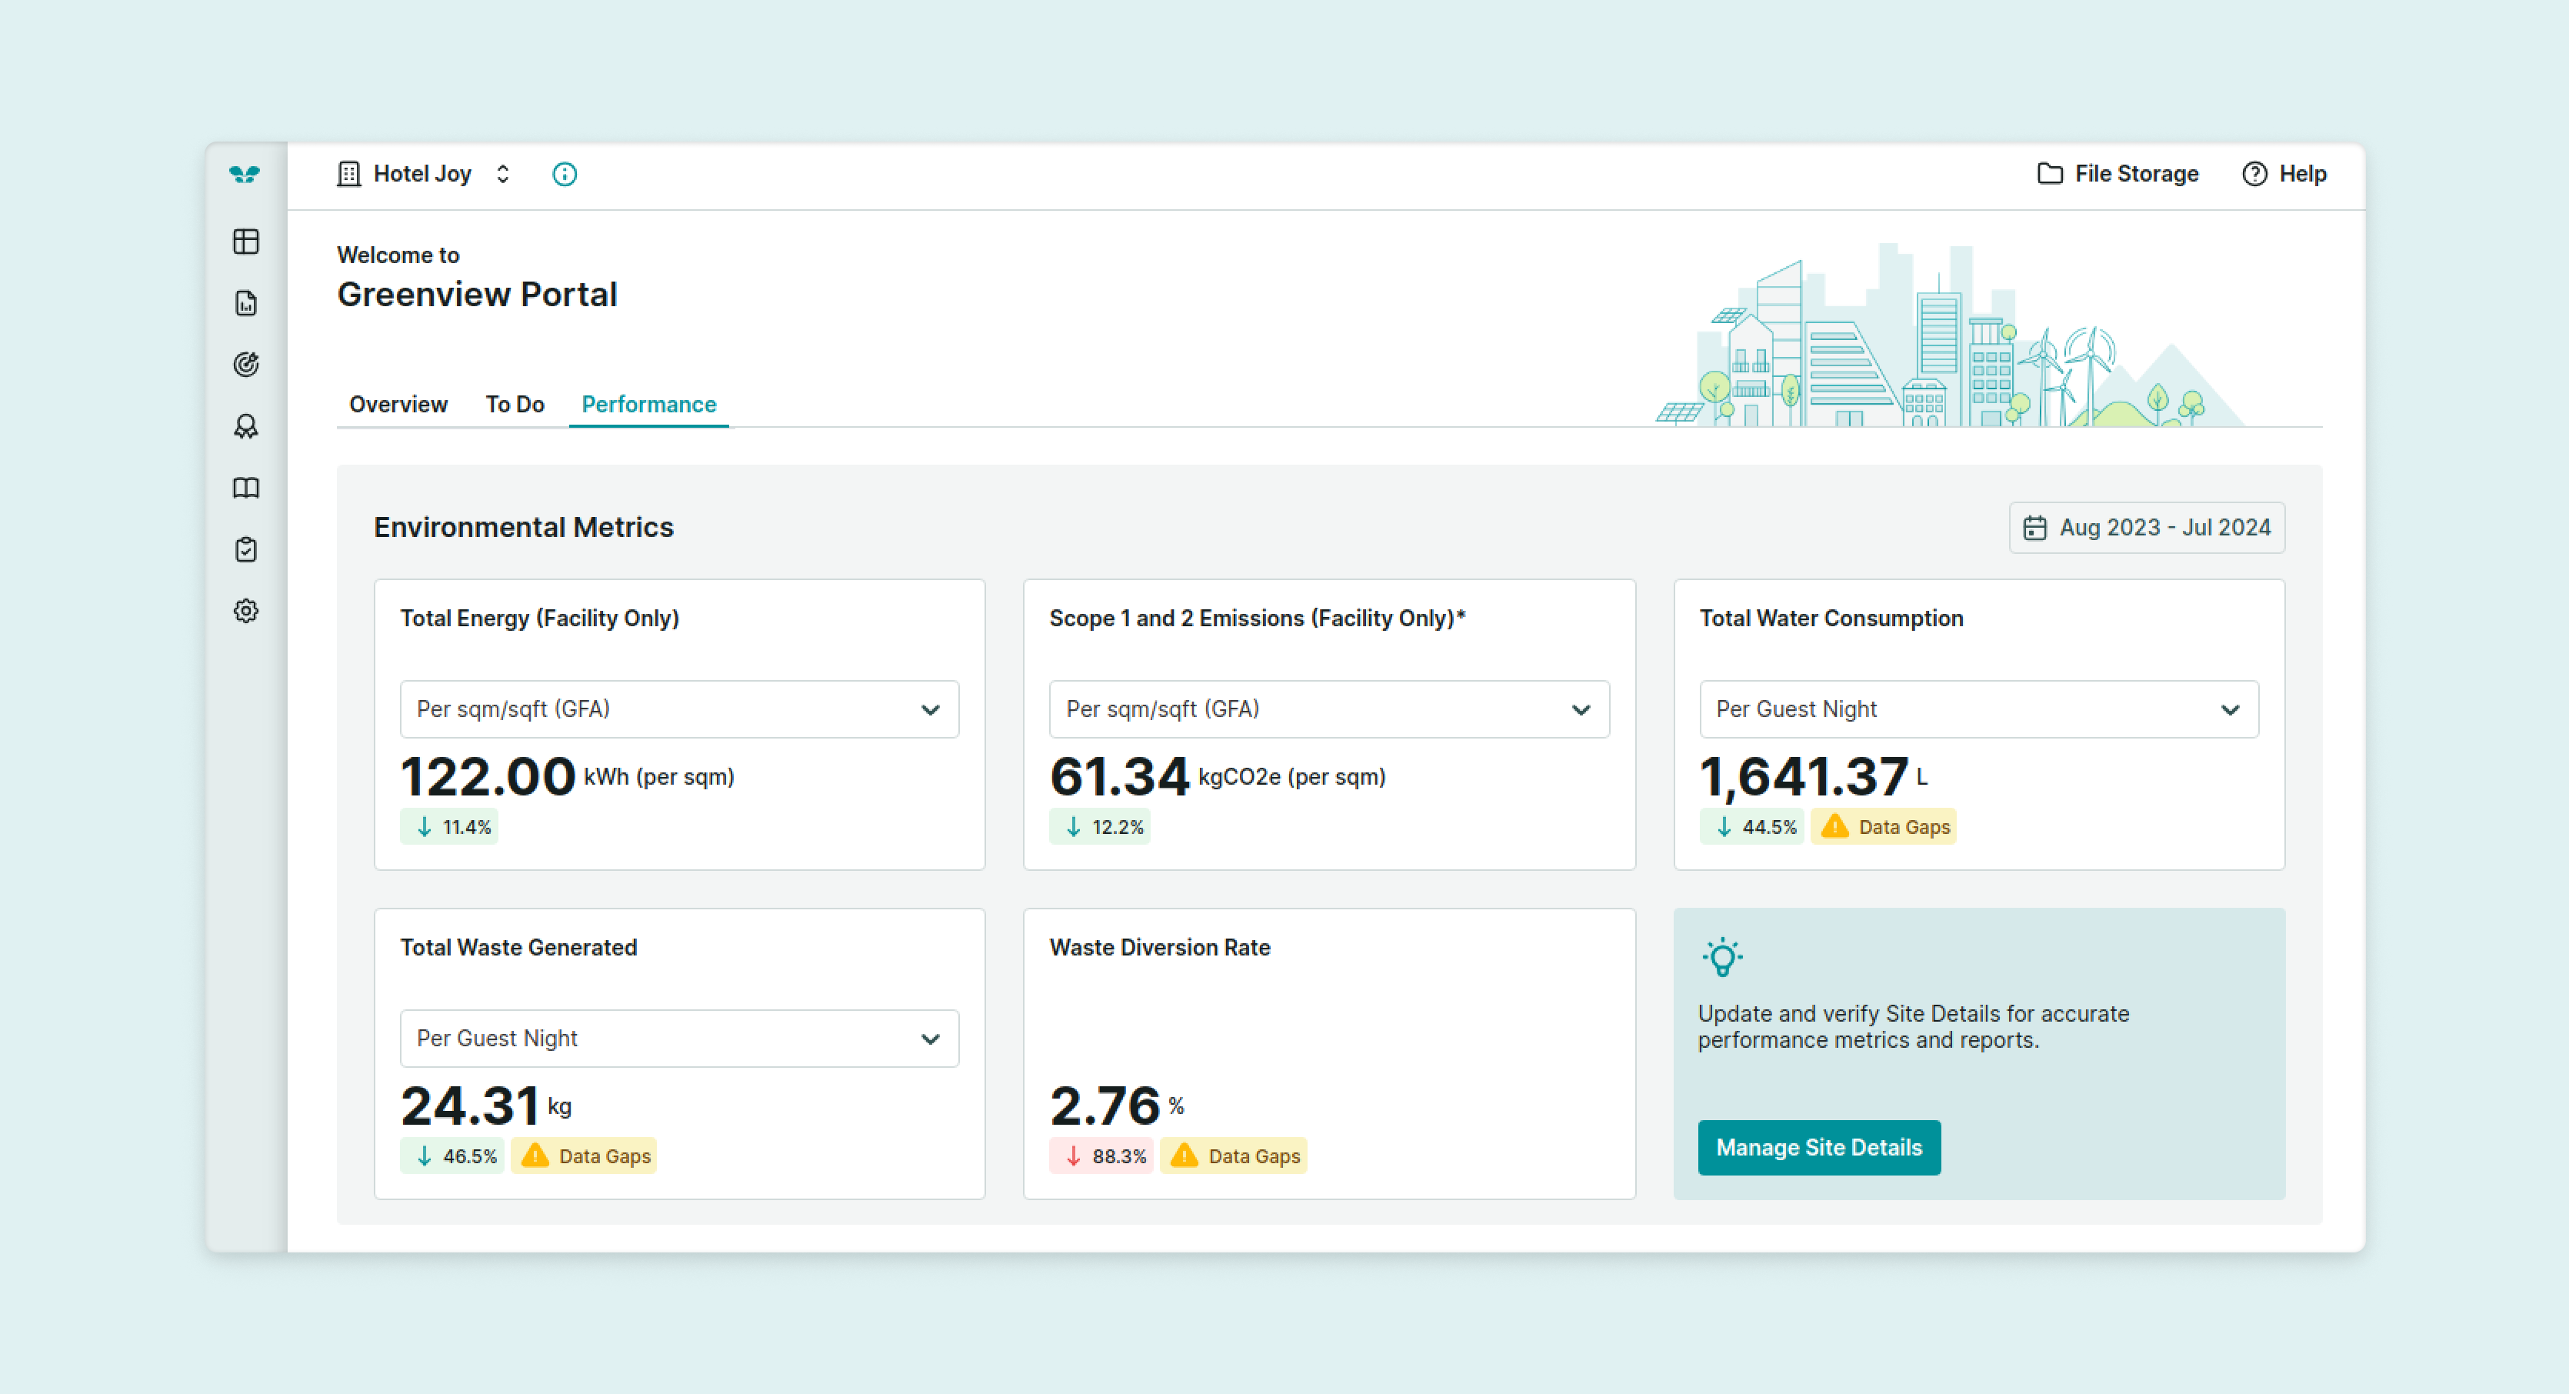The height and width of the screenshot is (1394, 2569).
Task: Click the Update and verify Site Details message
Action: [x=1913, y=1026]
